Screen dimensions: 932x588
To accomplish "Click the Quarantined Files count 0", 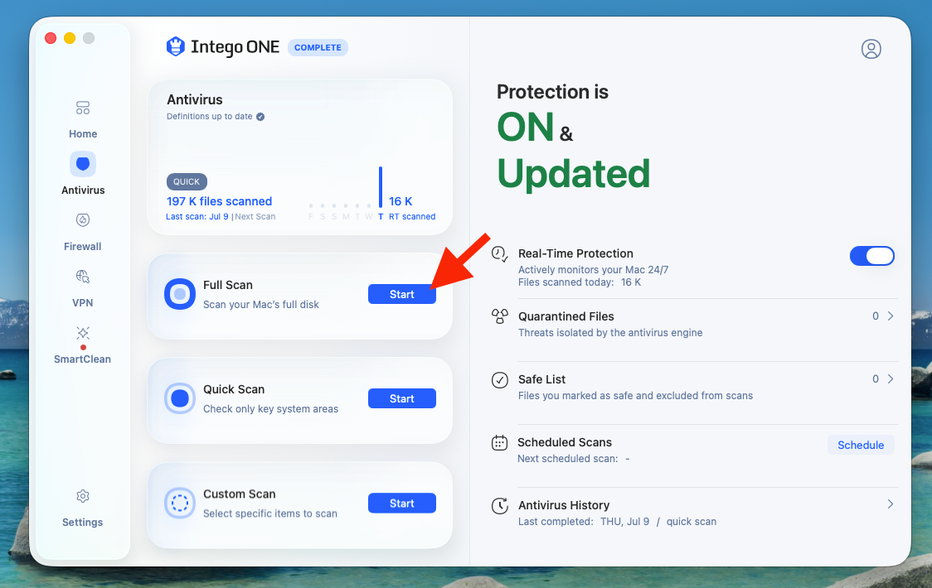I will [876, 316].
